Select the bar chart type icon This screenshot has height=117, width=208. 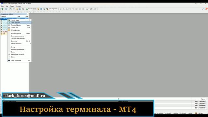tap(60, 9)
